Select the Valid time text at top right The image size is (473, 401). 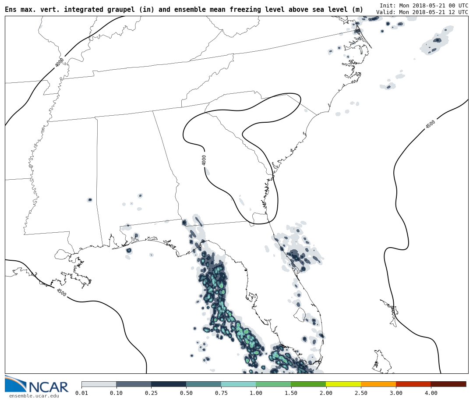coord(422,12)
